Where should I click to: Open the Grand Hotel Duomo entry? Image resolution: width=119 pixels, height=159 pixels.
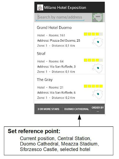[70, 35]
